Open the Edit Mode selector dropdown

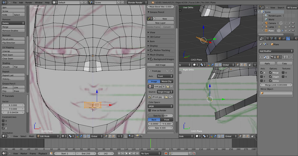pyautogui.click(x=47, y=136)
